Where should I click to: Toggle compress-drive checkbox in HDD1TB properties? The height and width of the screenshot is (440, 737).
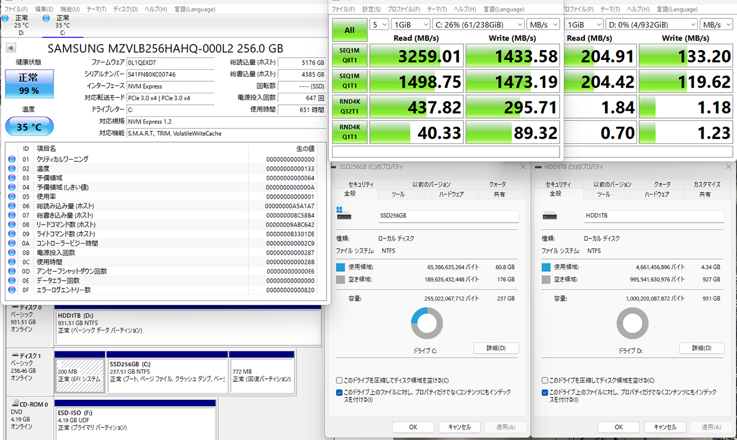[x=545, y=381]
